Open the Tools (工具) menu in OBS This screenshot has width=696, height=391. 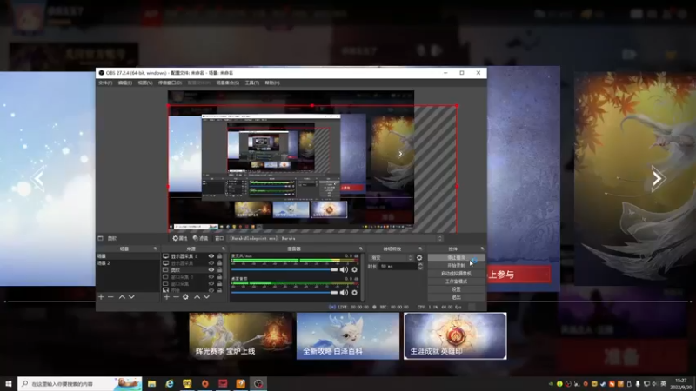[252, 83]
